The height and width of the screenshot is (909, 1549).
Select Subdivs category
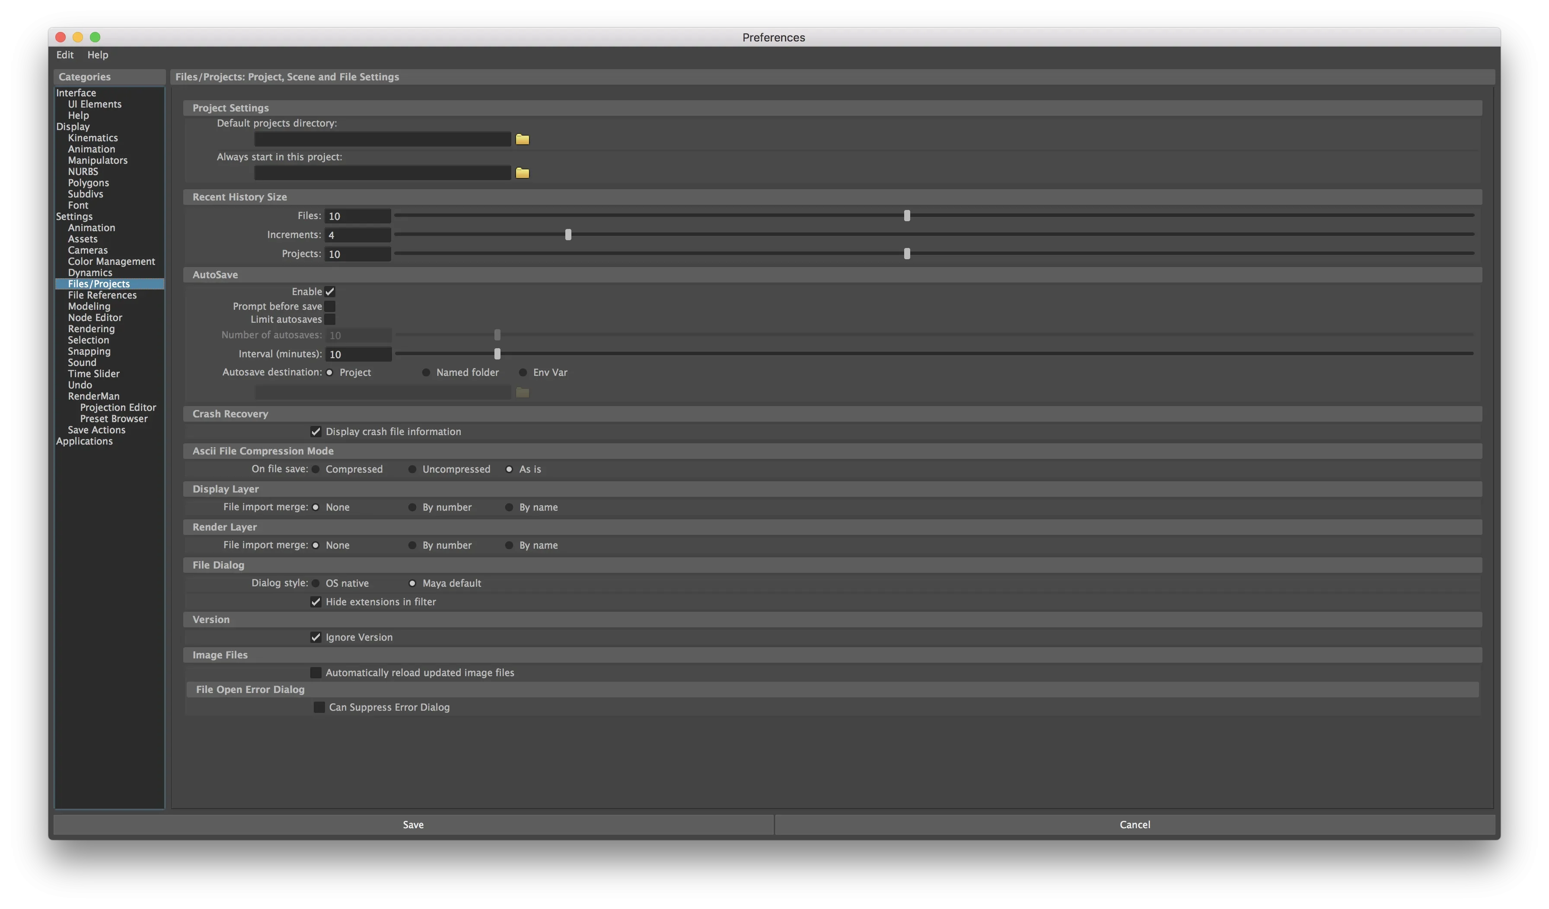(x=86, y=194)
